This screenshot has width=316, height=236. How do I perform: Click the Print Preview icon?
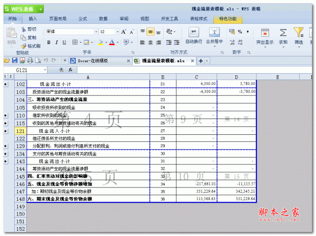click(x=38, y=61)
